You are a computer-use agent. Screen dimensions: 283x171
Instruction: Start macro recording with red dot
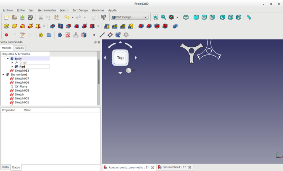(6, 35)
